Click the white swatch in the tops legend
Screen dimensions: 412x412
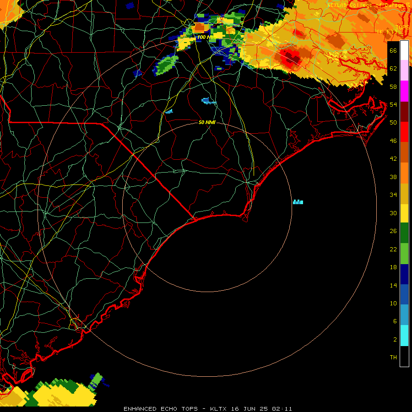tap(404, 50)
